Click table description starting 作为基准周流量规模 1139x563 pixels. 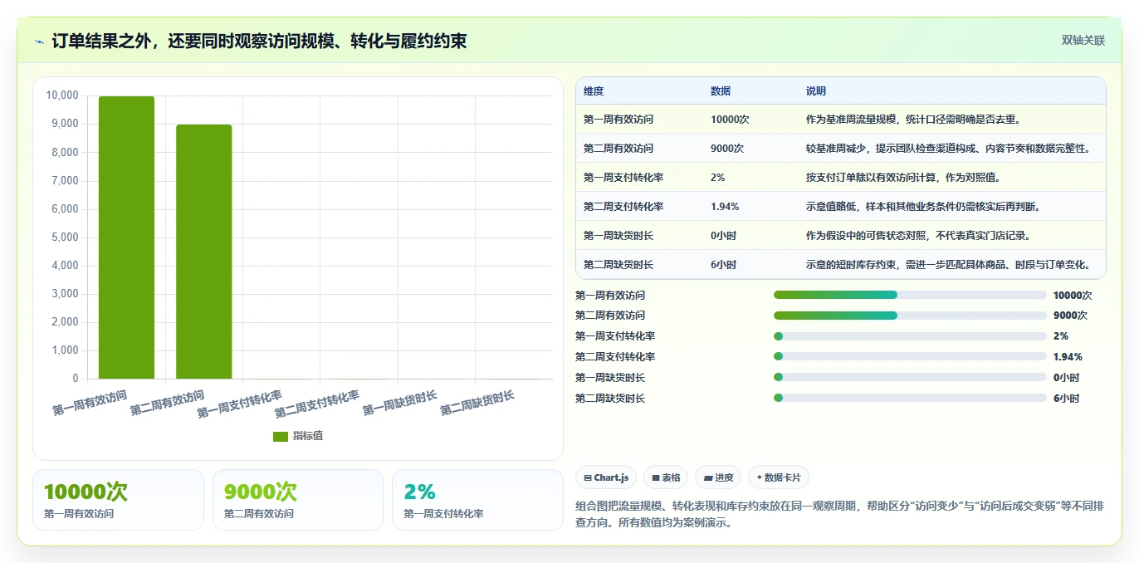[x=913, y=120]
